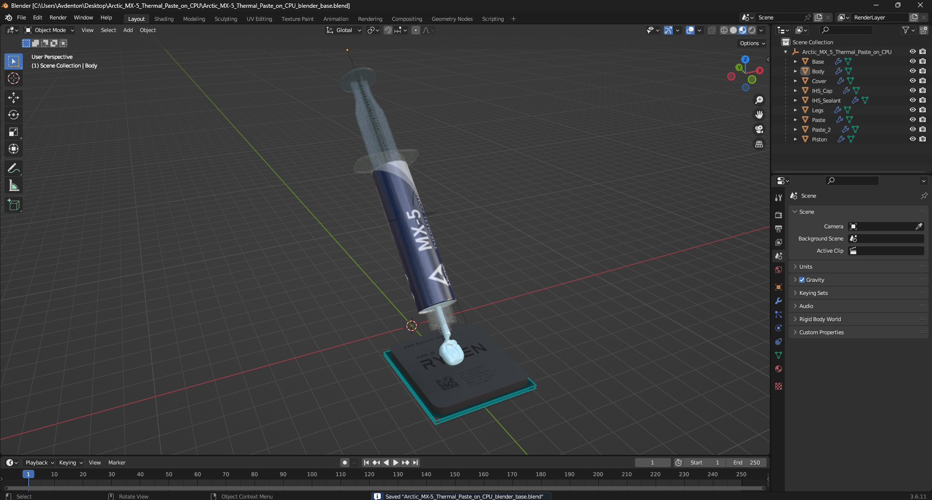Viewport: 932px width, 500px height.
Task: Open the Object properties tab
Action: pyautogui.click(x=779, y=287)
